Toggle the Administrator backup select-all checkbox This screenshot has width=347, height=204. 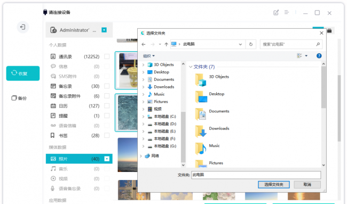(x=104, y=30)
